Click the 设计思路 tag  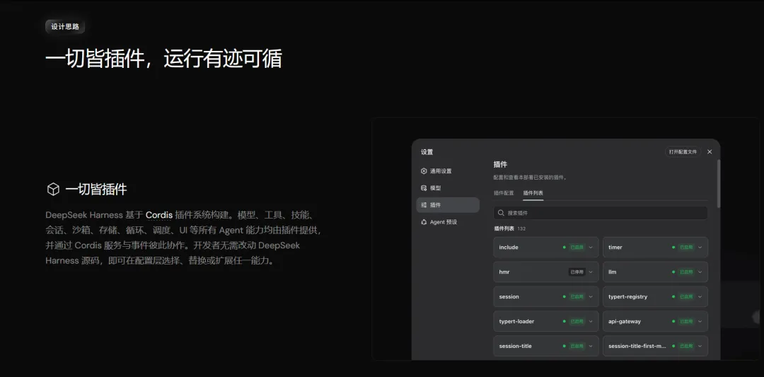(65, 27)
